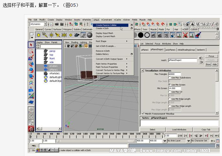This screenshot has height=156, width=222.
Task: Switch to the lambert1 tab
Action: (x=201, y=50)
